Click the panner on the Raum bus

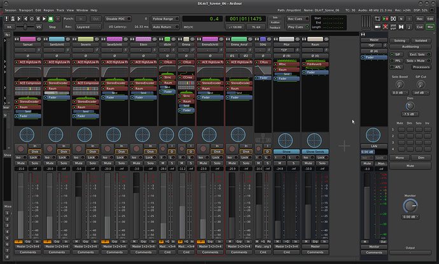tap(314, 139)
